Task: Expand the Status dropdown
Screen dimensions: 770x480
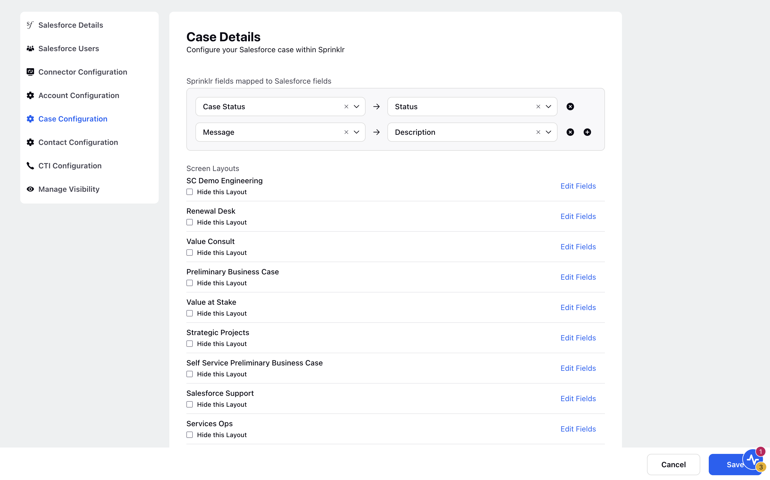Action: coord(548,107)
